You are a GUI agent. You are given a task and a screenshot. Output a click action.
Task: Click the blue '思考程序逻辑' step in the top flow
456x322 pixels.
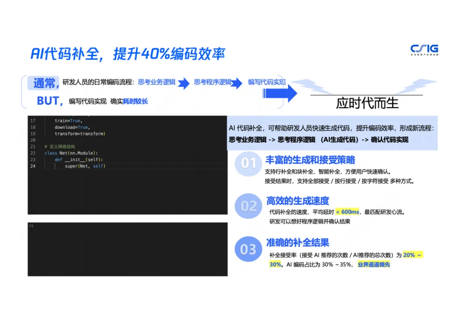pos(212,82)
